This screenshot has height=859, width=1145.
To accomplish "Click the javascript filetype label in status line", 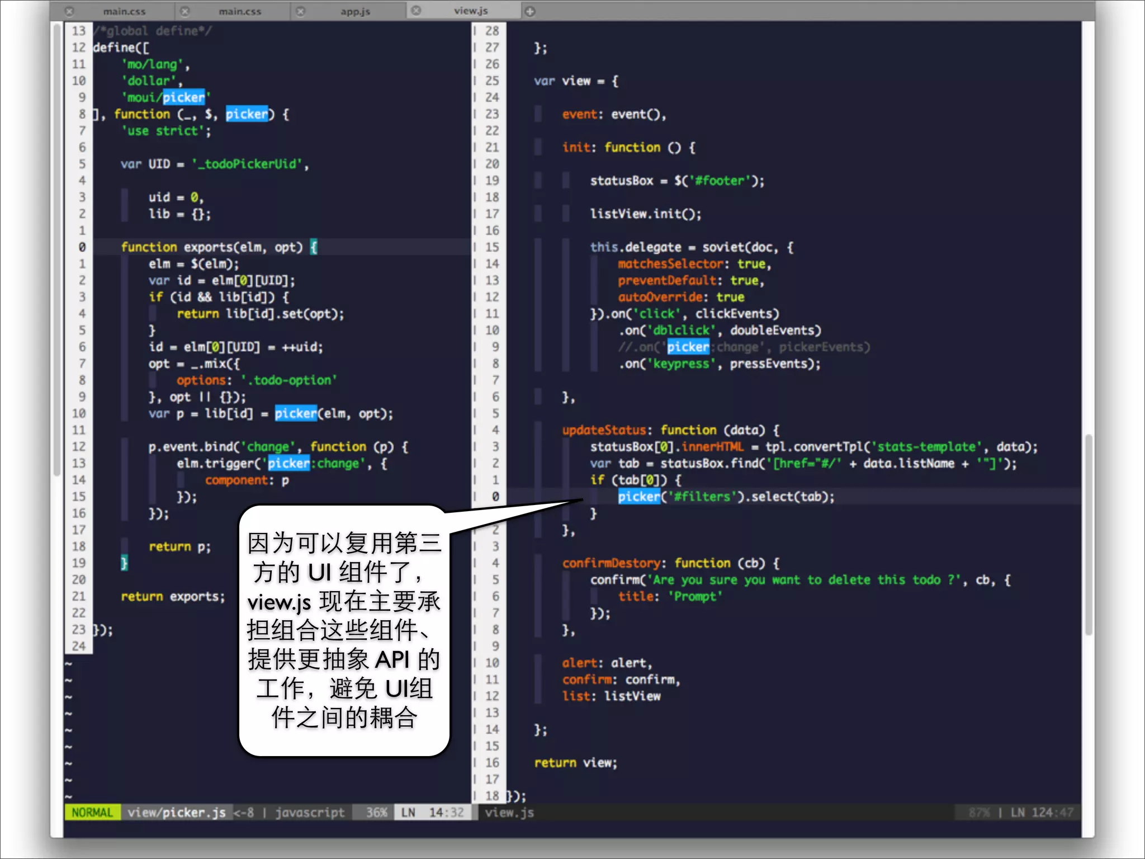I will point(310,813).
